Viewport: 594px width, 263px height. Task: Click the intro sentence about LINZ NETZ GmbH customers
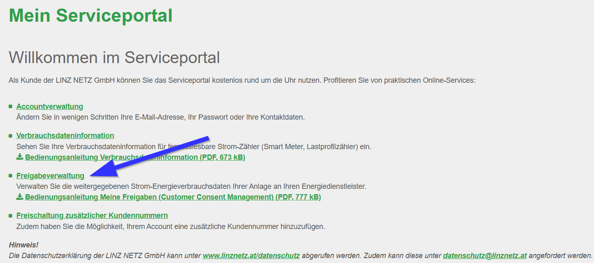tap(242, 80)
